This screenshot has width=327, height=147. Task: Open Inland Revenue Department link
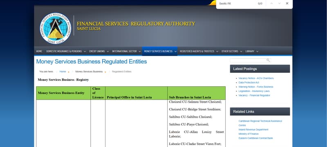click(x=253, y=129)
